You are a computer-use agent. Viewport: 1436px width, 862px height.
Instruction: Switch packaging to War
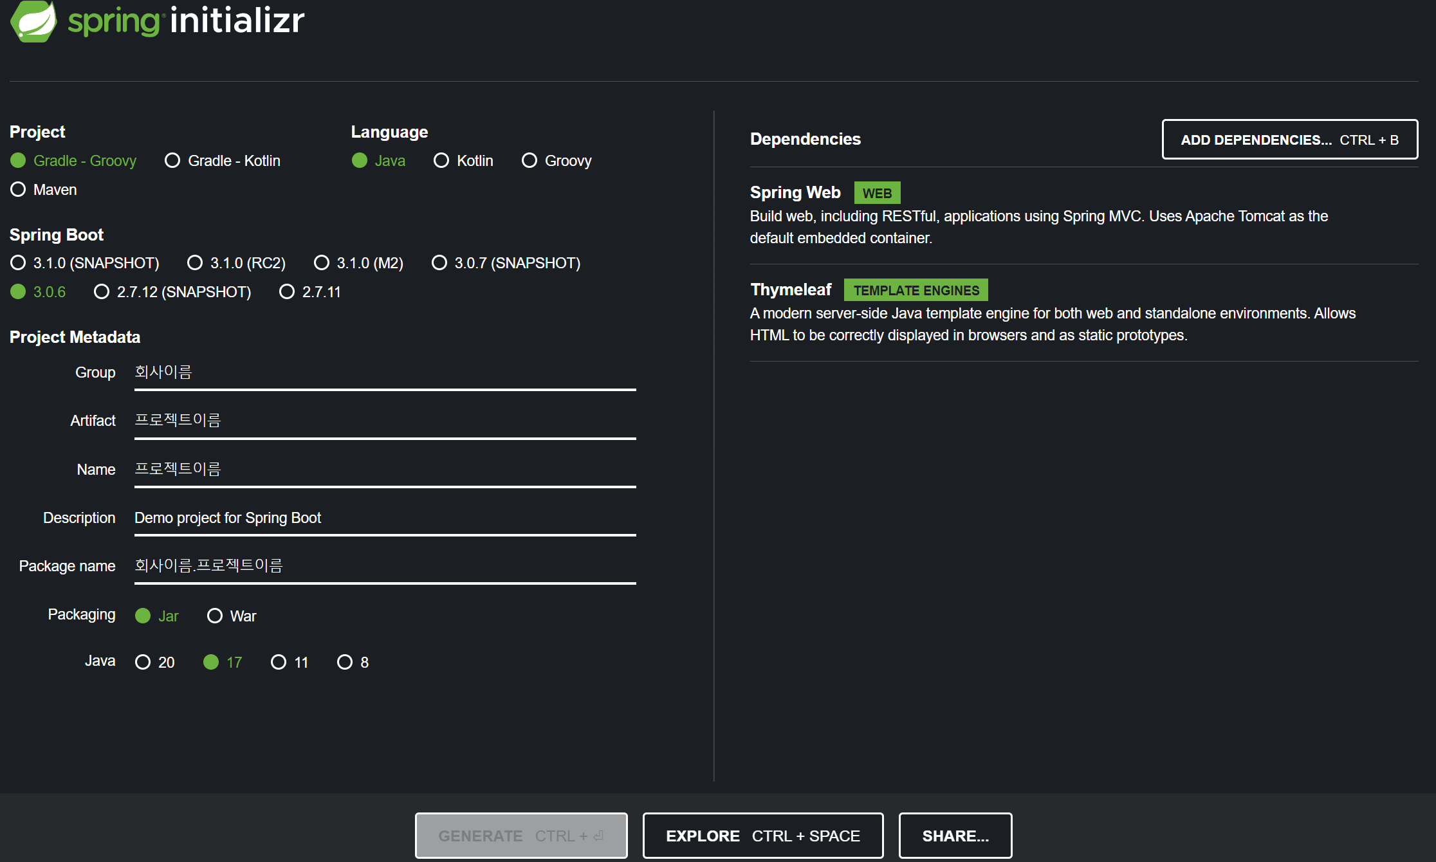215,616
